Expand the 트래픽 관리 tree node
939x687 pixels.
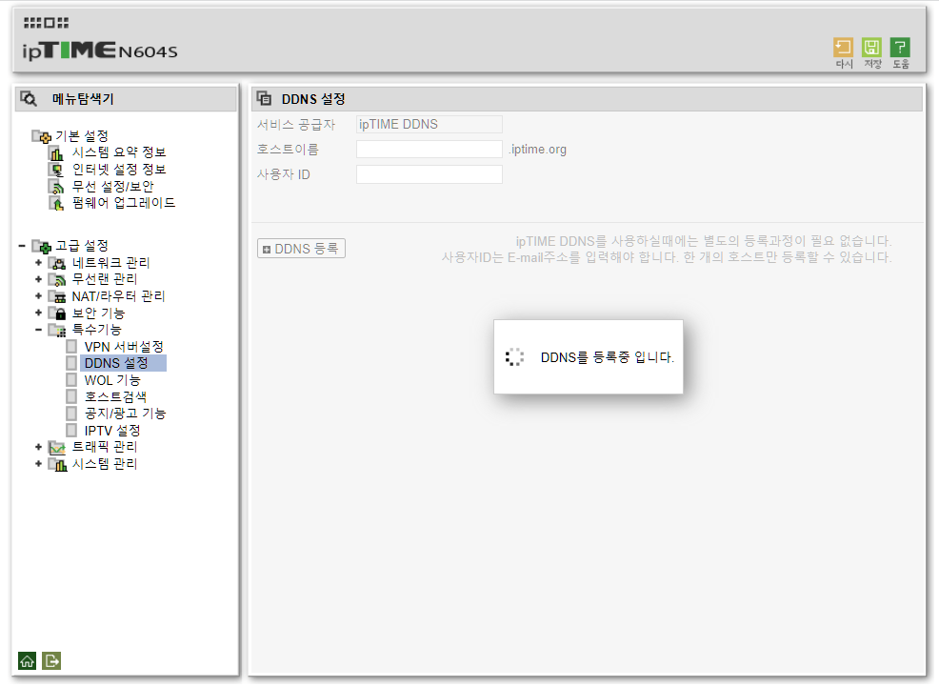(38, 447)
